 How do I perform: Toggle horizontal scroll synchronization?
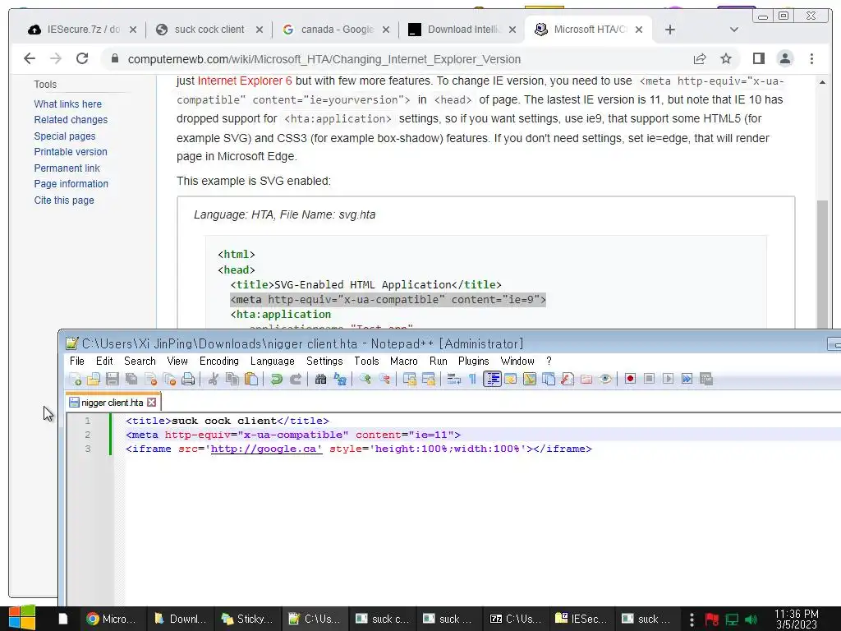(x=429, y=380)
